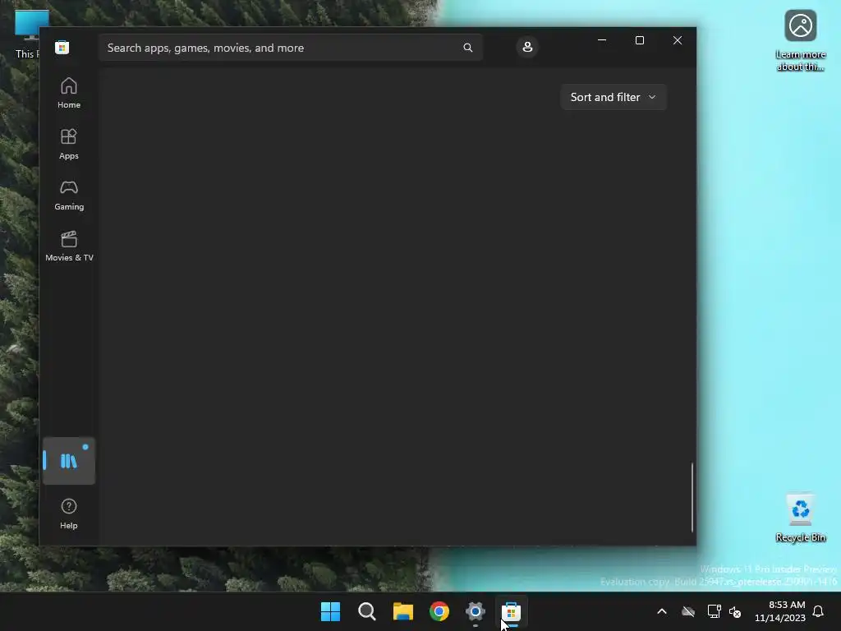Click the search magnifier icon
Image resolution: width=841 pixels, height=631 pixels.
click(x=467, y=48)
